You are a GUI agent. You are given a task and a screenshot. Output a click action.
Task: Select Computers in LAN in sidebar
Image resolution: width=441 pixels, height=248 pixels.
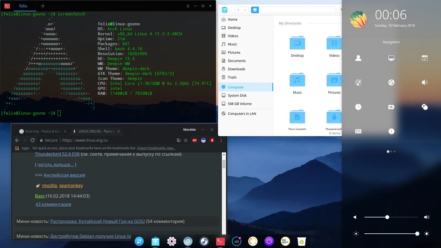coord(246,114)
